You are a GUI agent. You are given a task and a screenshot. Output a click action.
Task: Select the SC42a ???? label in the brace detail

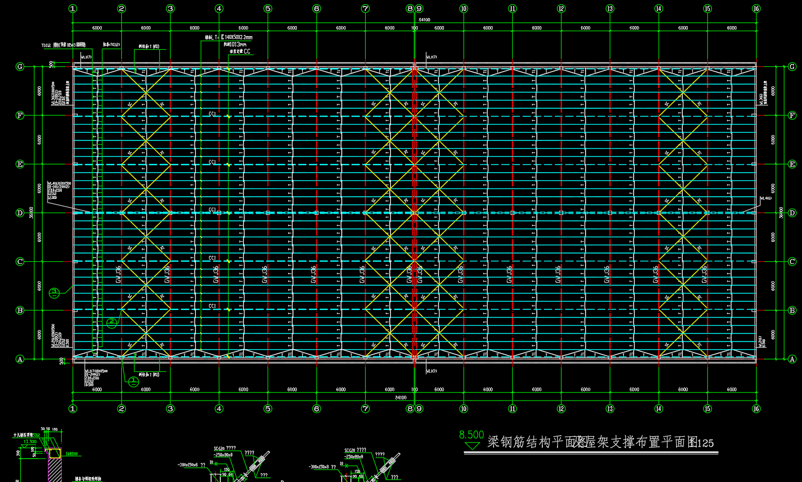[x=224, y=449]
